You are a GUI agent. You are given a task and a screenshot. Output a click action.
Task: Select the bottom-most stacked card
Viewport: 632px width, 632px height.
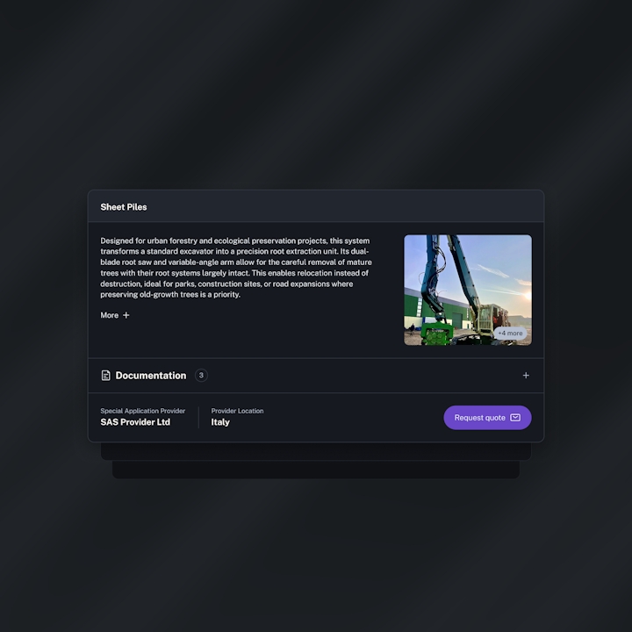pos(316,470)
